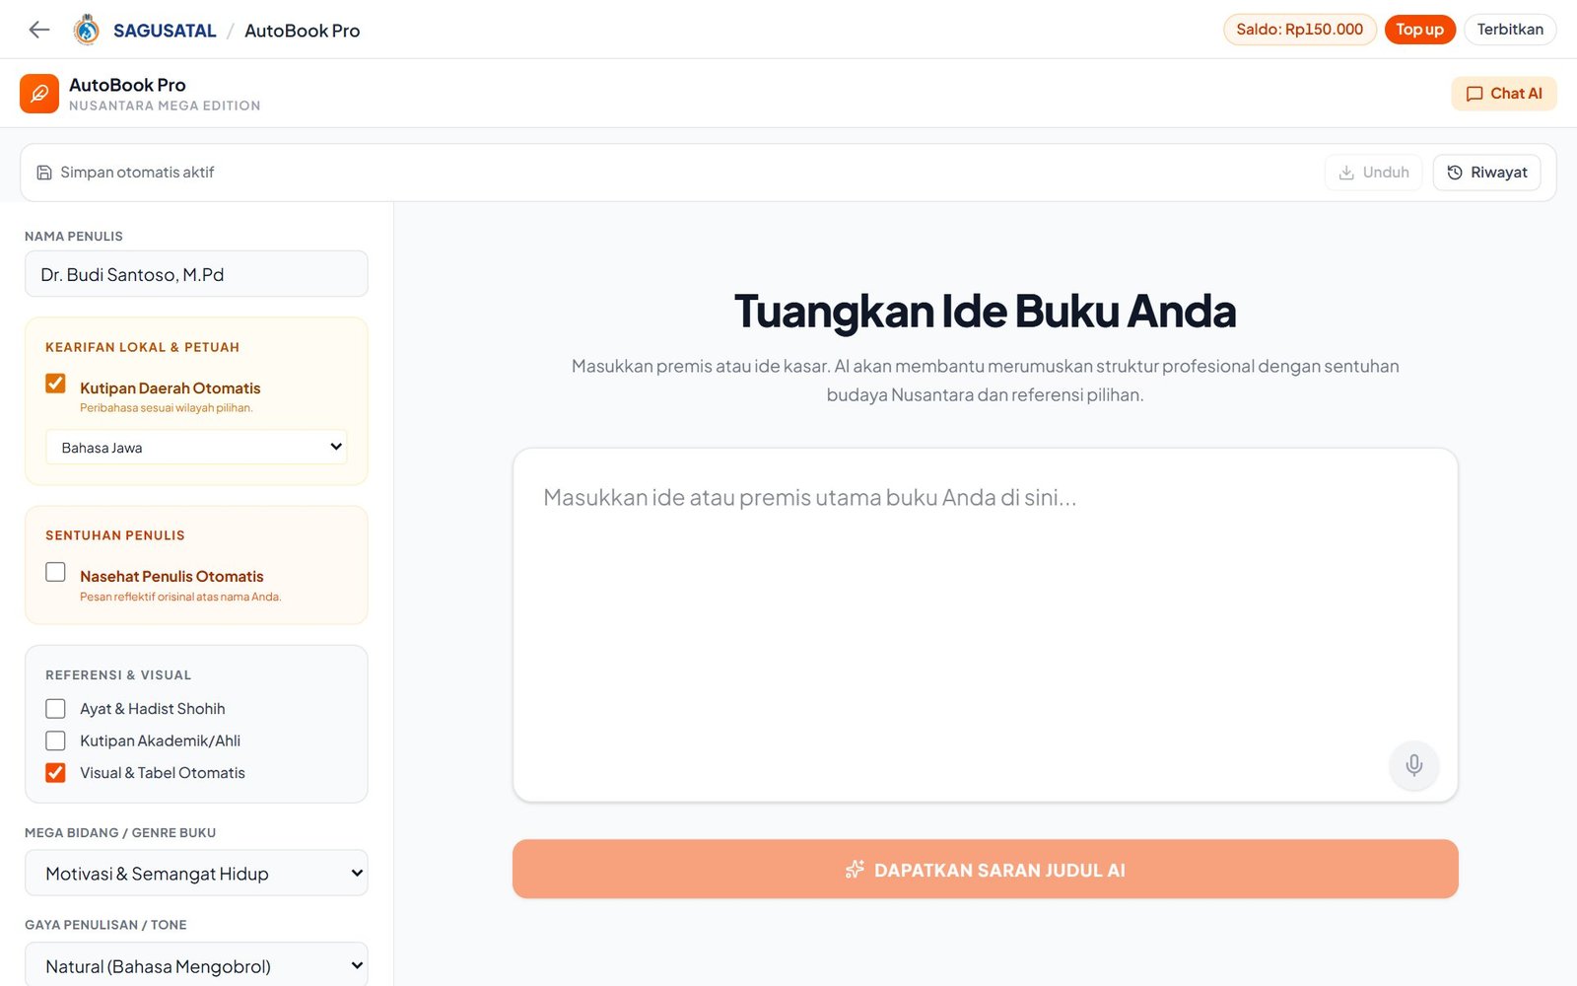The image size is (1577, 986).
Task: Click DAPATKAN SARAN JUDUL AI button
Action: coord(985,869)
